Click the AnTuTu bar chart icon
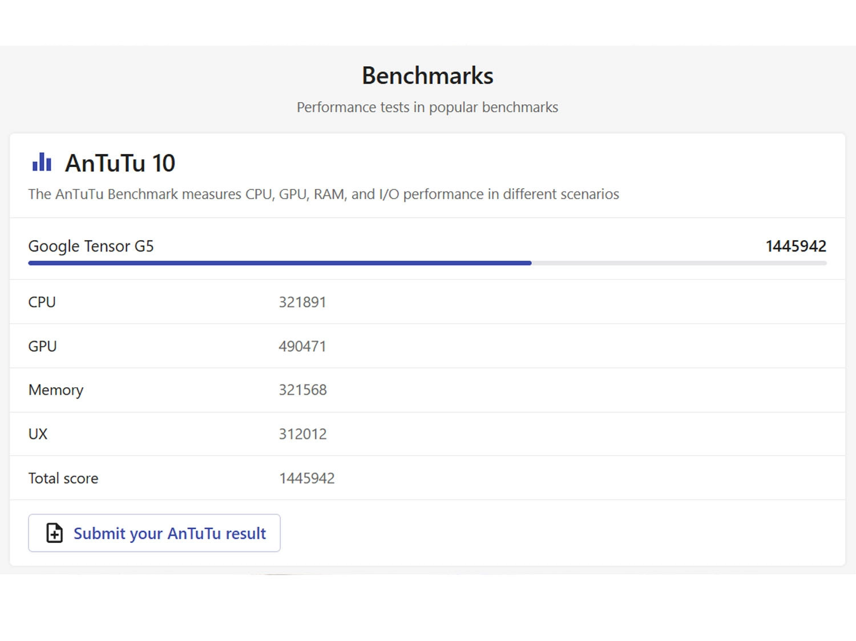Screen dimensions: 856x641 pos(42,163)
